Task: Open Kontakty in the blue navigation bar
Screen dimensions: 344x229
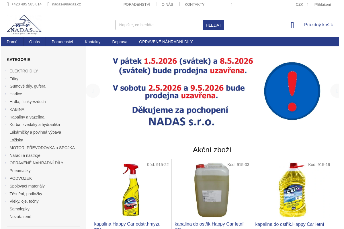Action: tap(93, 42)
